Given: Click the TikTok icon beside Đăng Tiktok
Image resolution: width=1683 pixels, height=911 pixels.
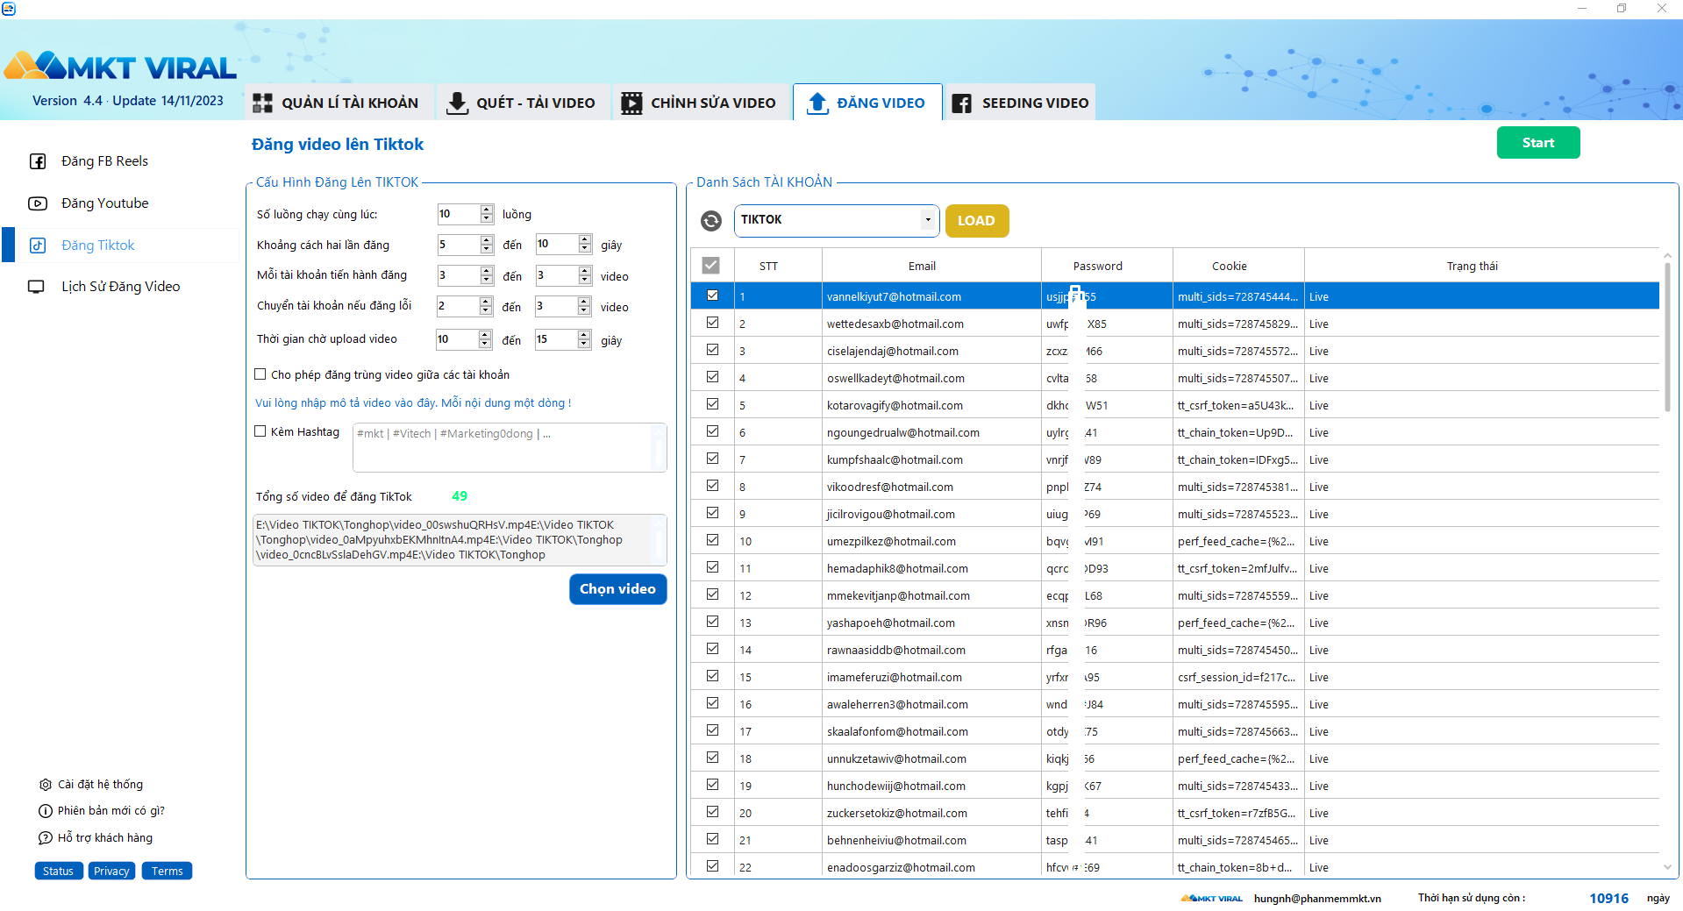Looking at the screenshot, I should pos(38,246).
